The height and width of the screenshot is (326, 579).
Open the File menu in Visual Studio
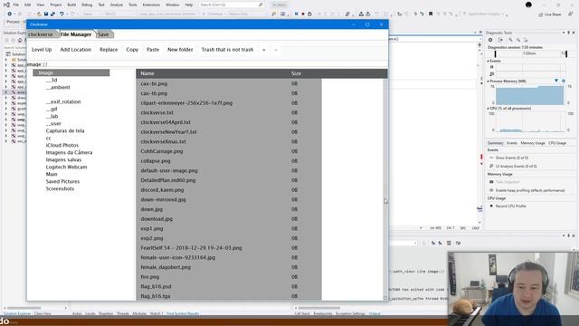[16, 5]
